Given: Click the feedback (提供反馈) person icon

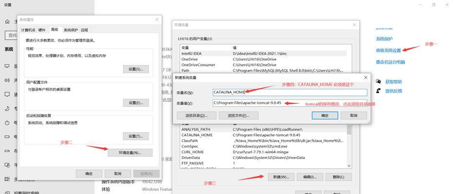Looking at the screenshot, I should coord(378,91).
